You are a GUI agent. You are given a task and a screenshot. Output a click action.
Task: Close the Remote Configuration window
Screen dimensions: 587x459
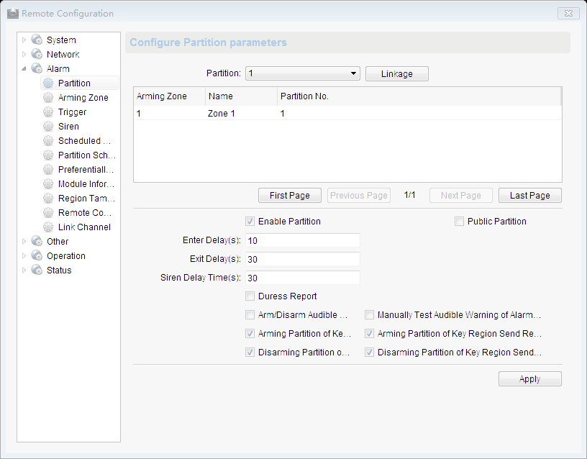568,14
